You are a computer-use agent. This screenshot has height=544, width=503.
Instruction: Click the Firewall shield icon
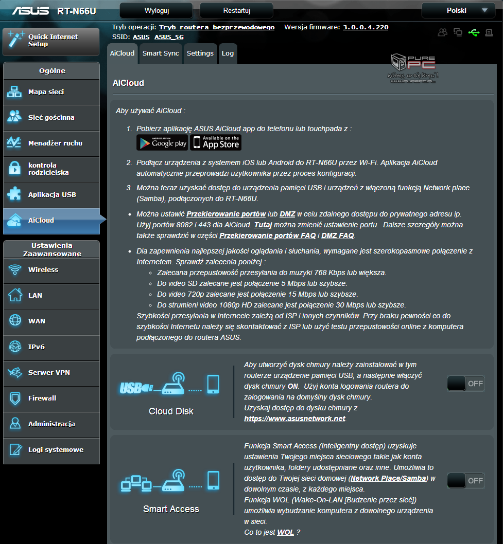click(15, 398)
